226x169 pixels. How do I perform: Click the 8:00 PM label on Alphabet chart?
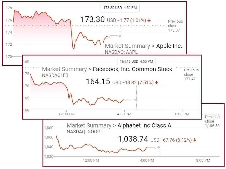point(203,160)
